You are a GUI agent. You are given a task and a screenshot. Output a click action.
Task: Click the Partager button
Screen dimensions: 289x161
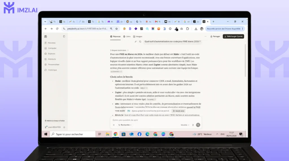tap(215, 36)
